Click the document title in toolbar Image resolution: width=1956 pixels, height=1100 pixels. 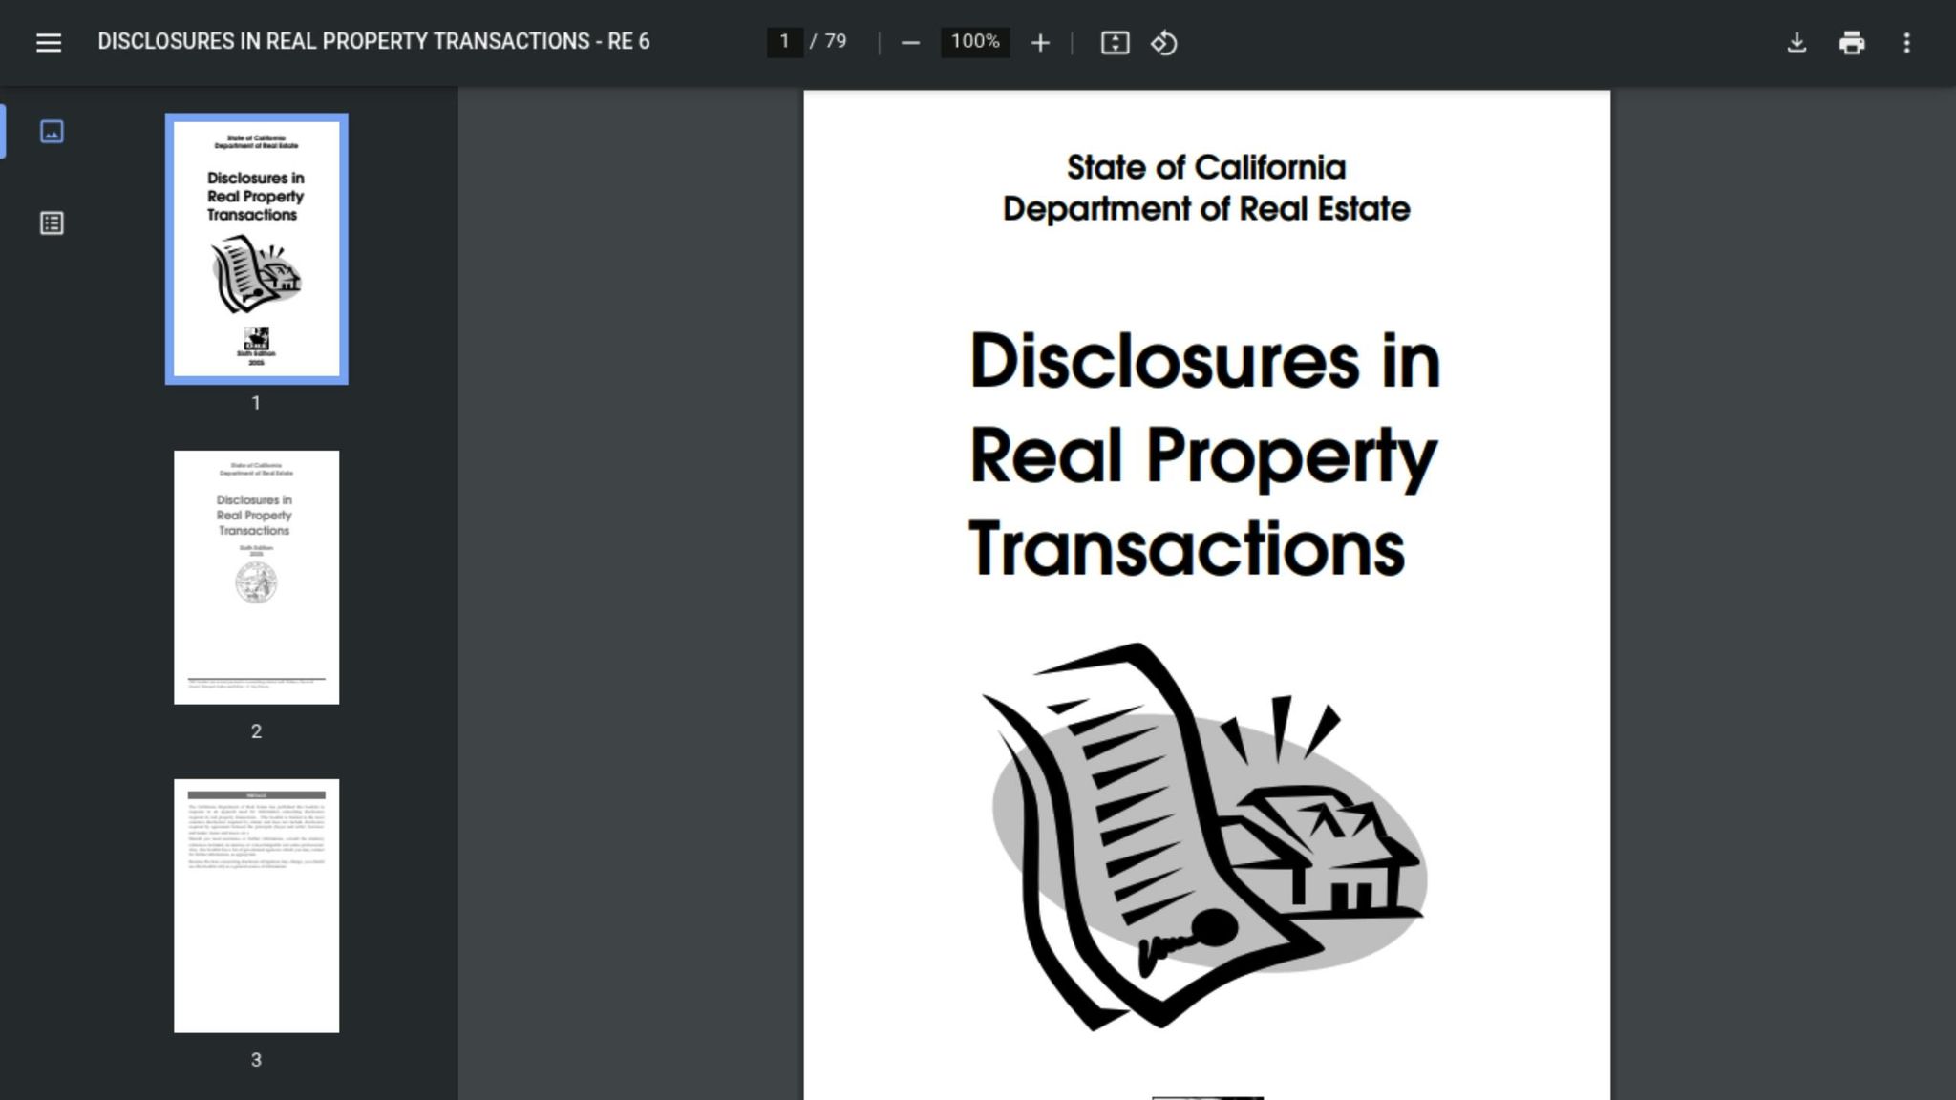point(373,42)
